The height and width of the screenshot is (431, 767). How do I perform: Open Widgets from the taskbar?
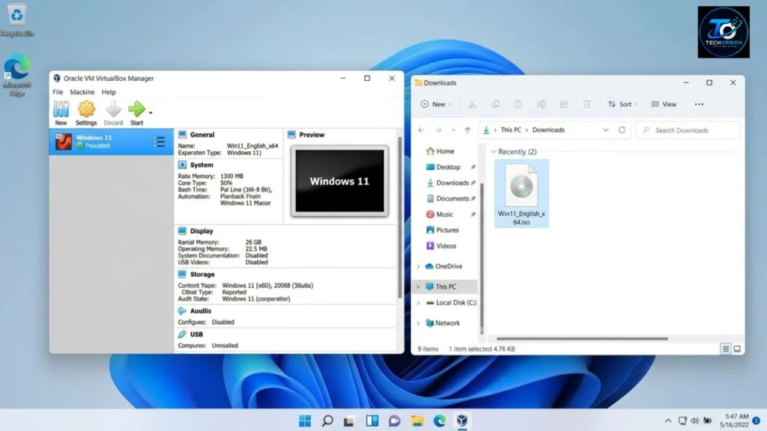tap(372, 421)
